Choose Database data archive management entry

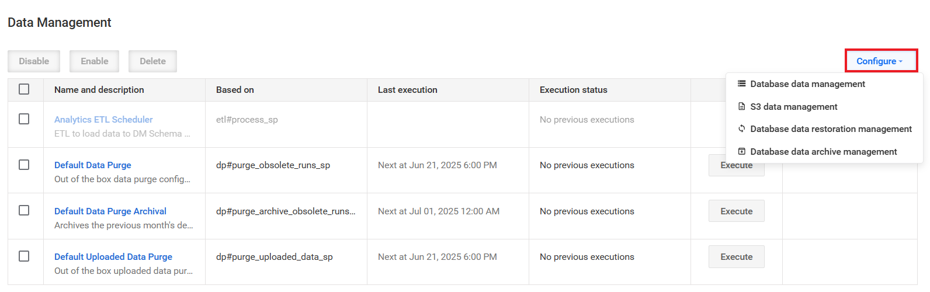(x=824, y=151)
